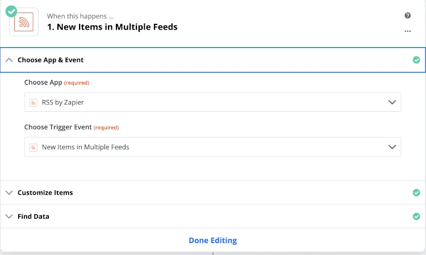Click the green checkmark badge on RSS icon

point(11,10)
